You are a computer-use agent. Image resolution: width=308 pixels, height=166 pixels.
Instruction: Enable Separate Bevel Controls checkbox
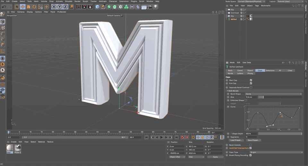pos(251,87)
